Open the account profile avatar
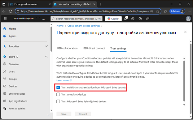 188,19
